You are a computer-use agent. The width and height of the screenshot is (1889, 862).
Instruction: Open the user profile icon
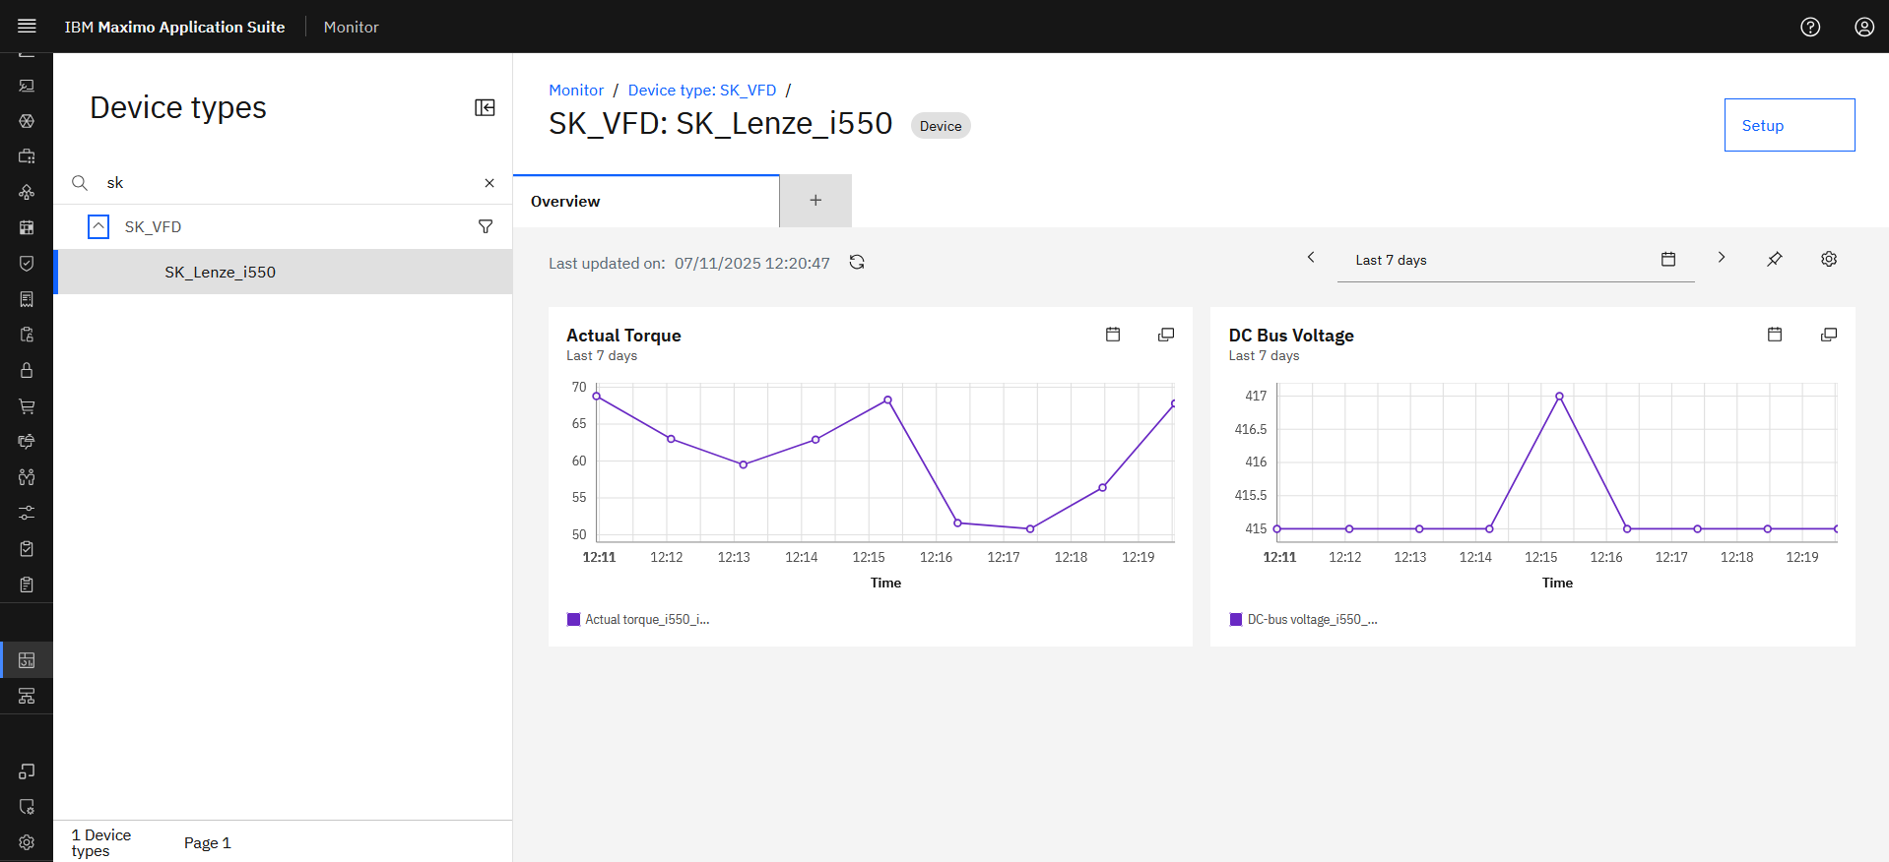[1864, 27]
